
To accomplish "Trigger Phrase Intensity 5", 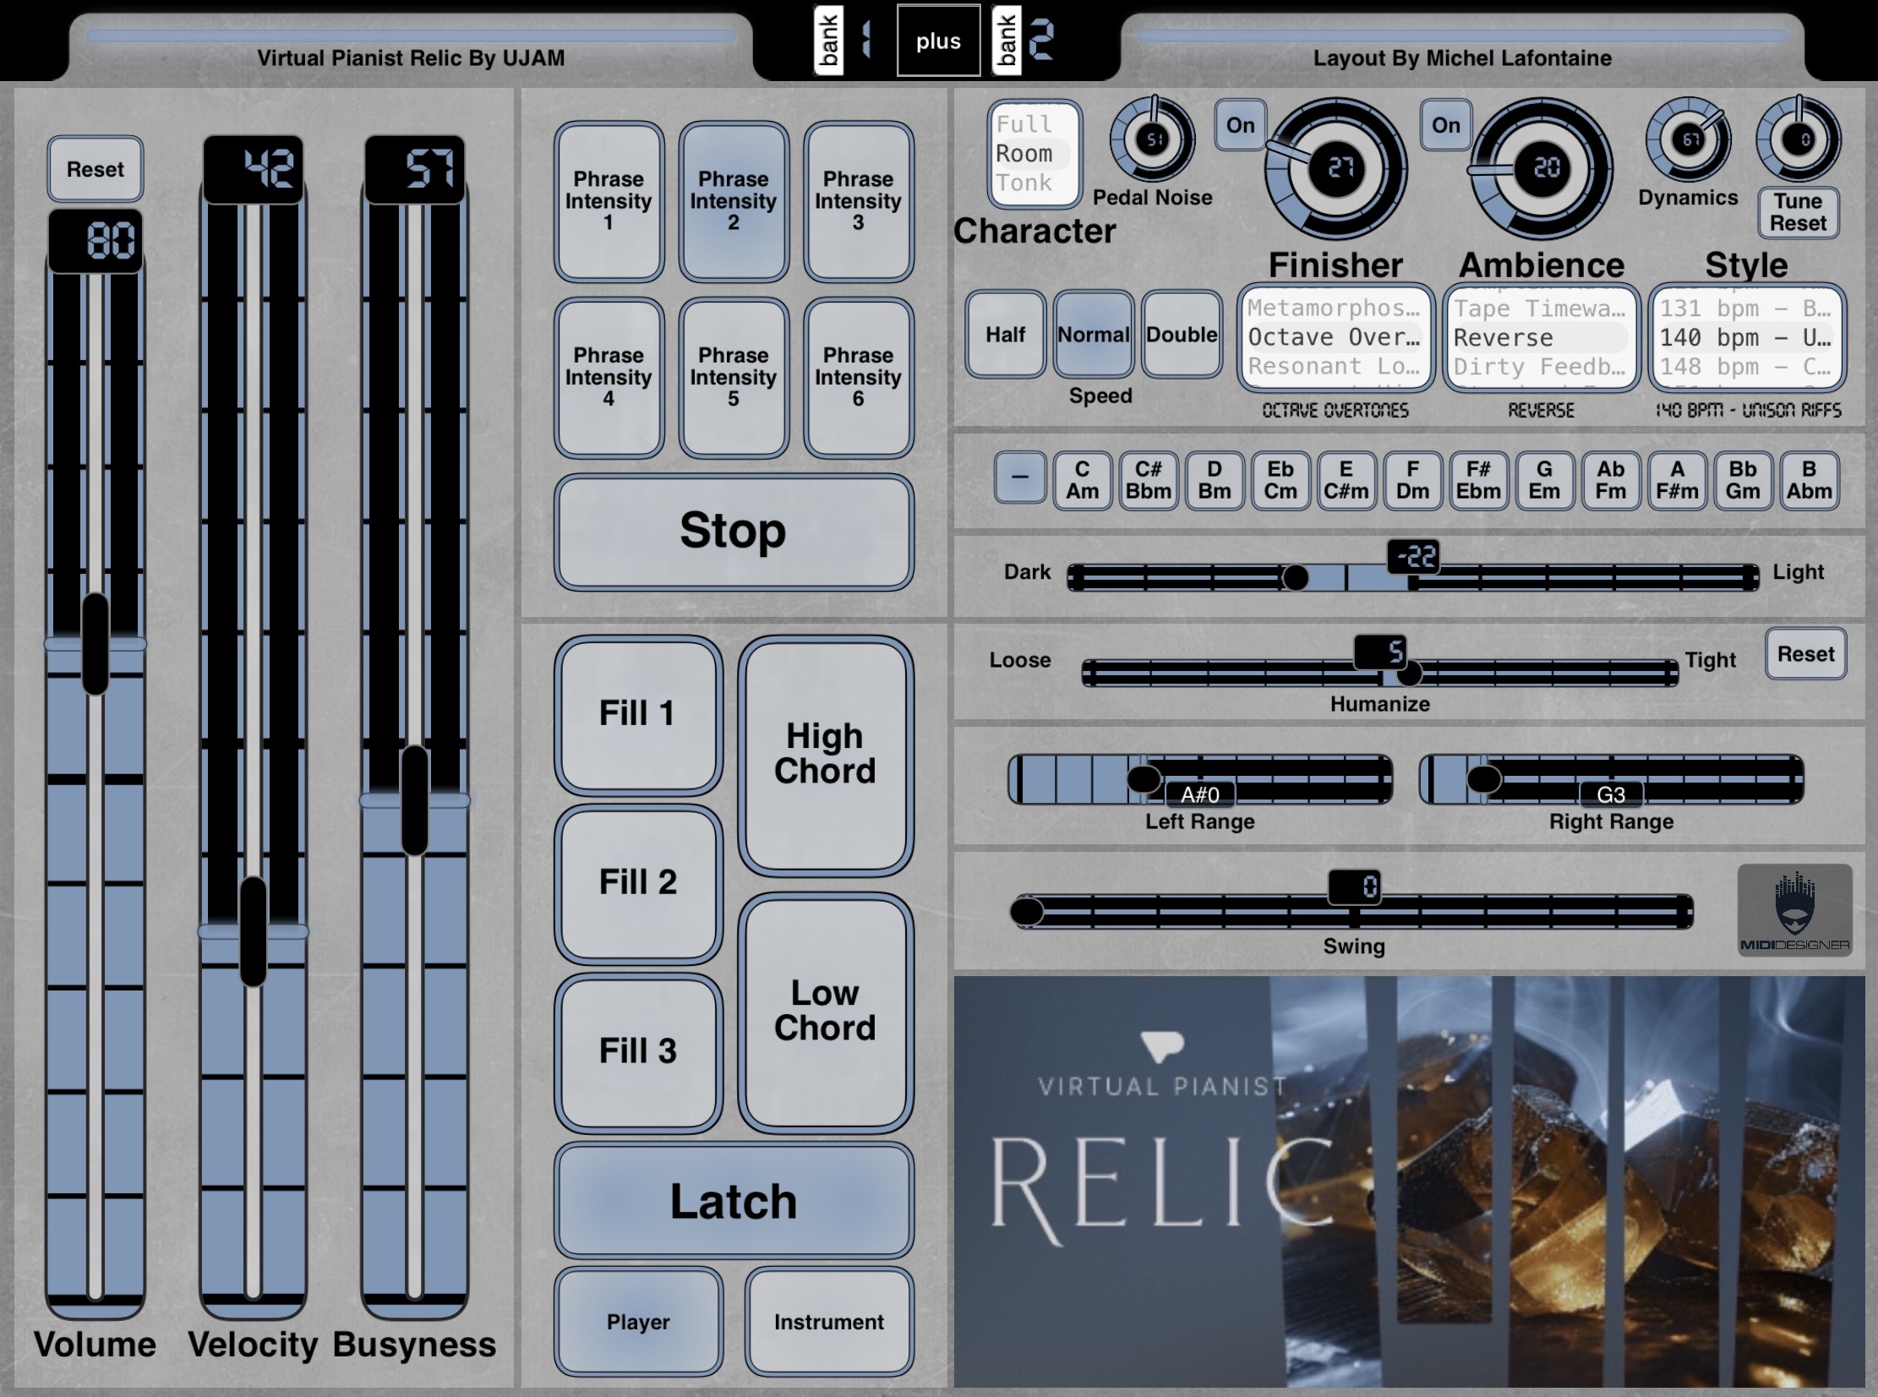I will (733, 377).
